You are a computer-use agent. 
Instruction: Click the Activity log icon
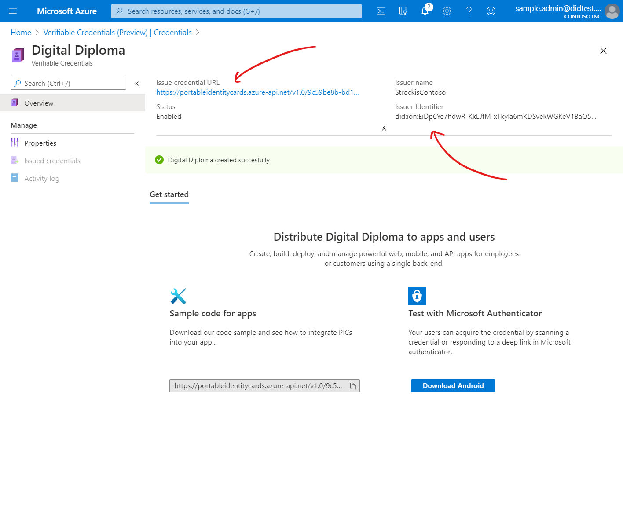[15, 178]
